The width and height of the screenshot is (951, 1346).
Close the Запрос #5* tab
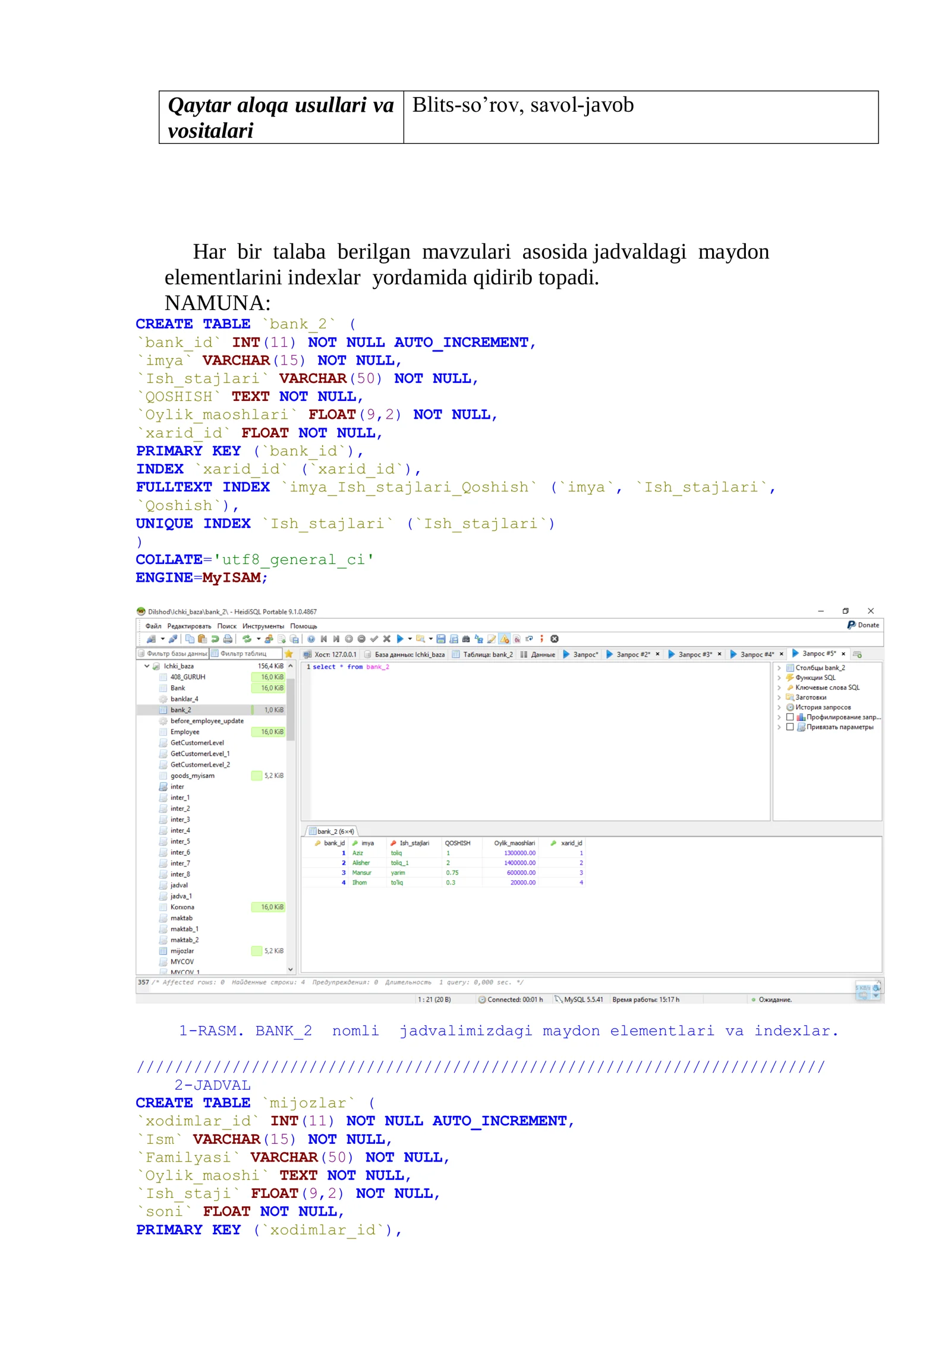tap(843, 654)
